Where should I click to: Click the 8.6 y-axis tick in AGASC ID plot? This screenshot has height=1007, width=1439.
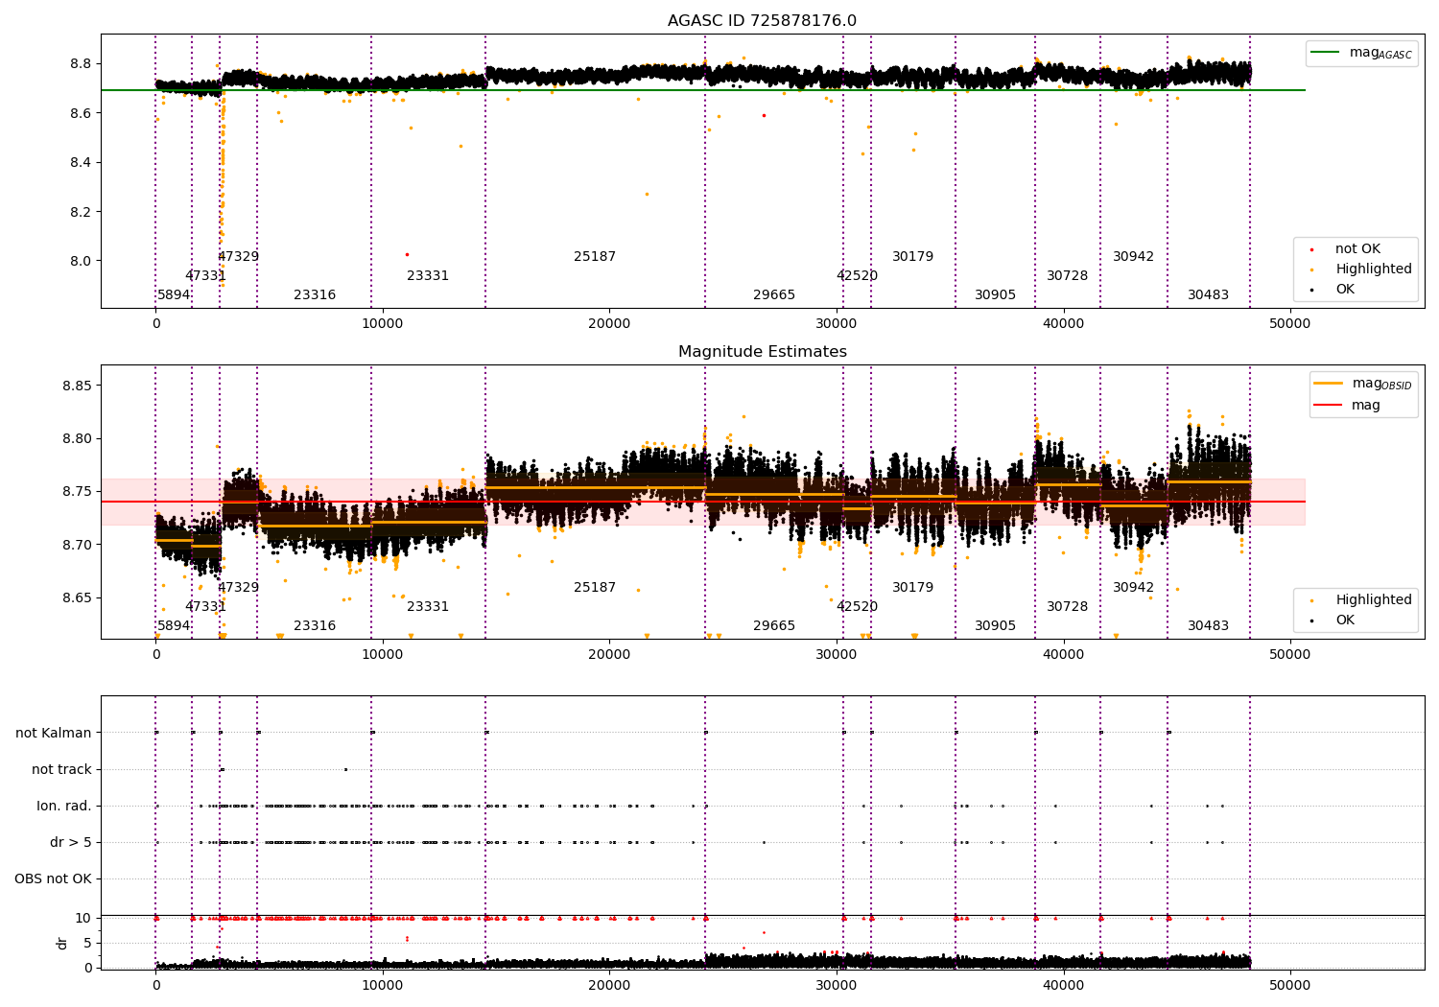(x=80, y=113)
